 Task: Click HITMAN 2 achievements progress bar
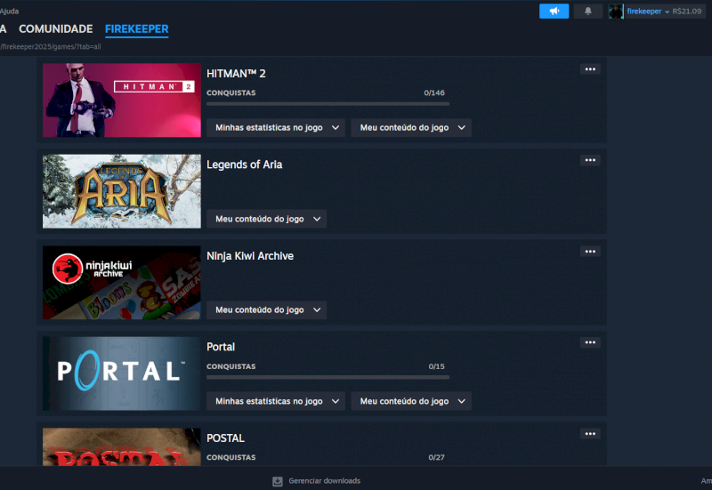[328, 104]
